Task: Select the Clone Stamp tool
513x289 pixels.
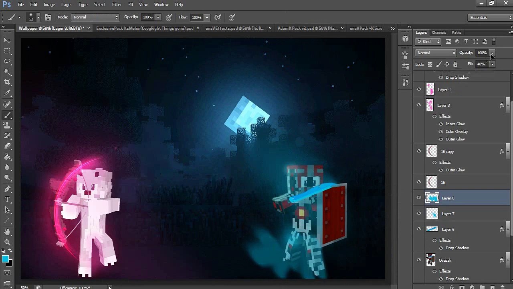Action: click(x=7, y=126)
